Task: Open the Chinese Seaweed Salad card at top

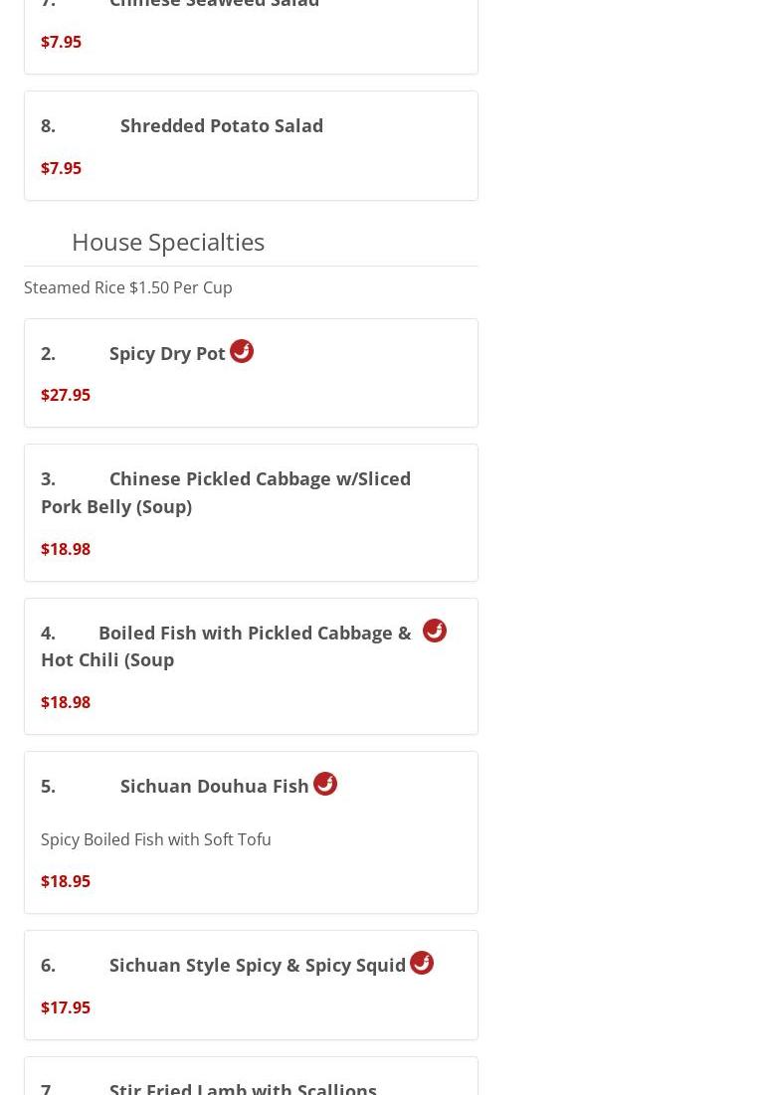Action: (x=251, y=37)
